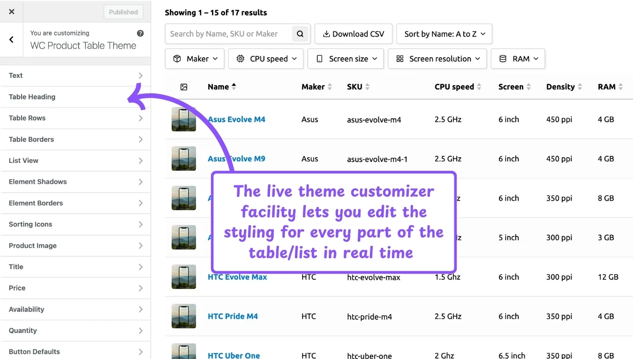This screenshot has height=359, width=633.
Task: Open the CPU speed filter dropdown
Action: tap(266, 59)
